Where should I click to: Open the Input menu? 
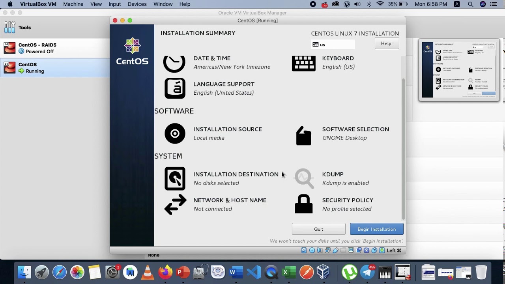[115, 4]
